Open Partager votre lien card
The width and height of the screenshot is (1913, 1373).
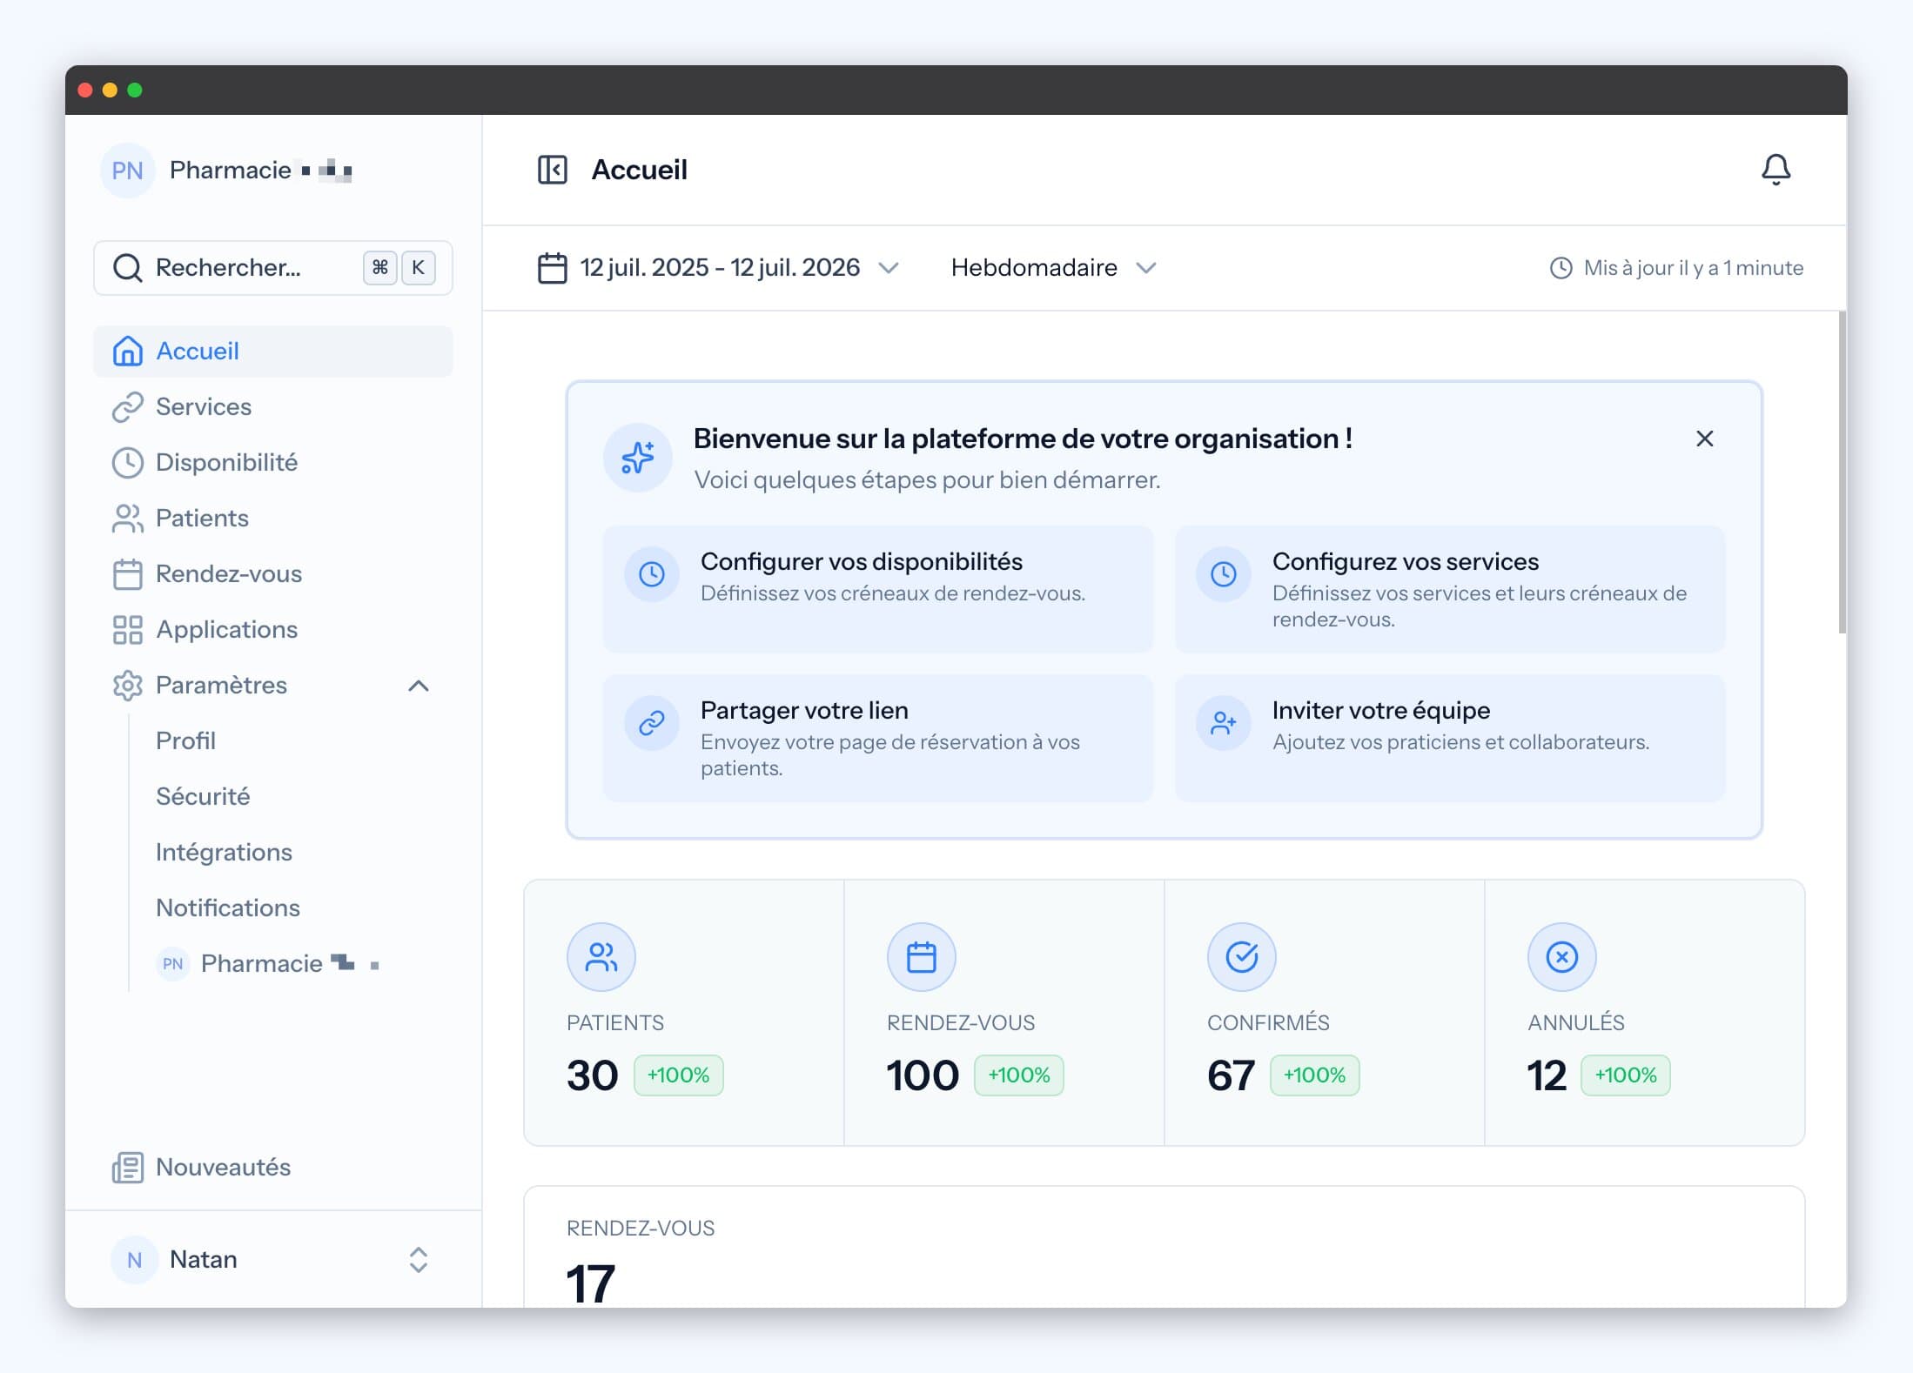click(x=878, y=738)
